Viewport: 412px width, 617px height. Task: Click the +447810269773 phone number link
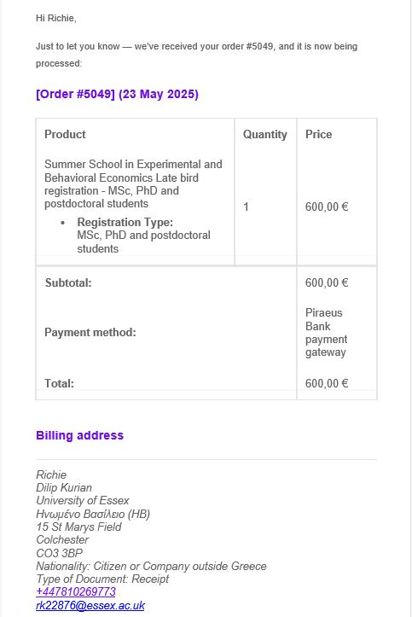76,591
